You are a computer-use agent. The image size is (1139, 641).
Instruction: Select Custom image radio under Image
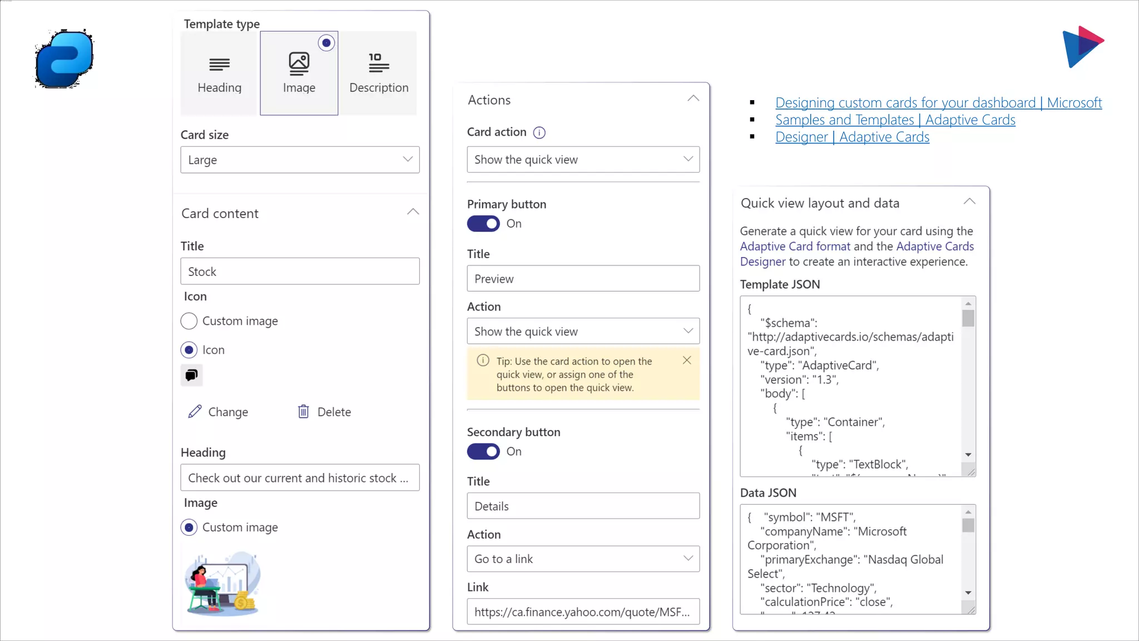pyautogui.click(x=189, y=527)
